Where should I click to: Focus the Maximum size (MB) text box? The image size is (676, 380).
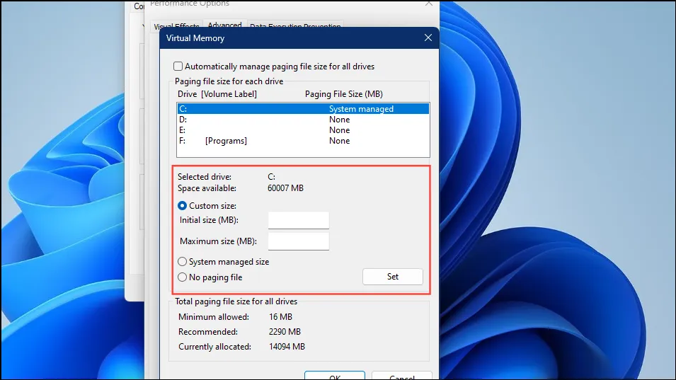click(x=298, y=242)
